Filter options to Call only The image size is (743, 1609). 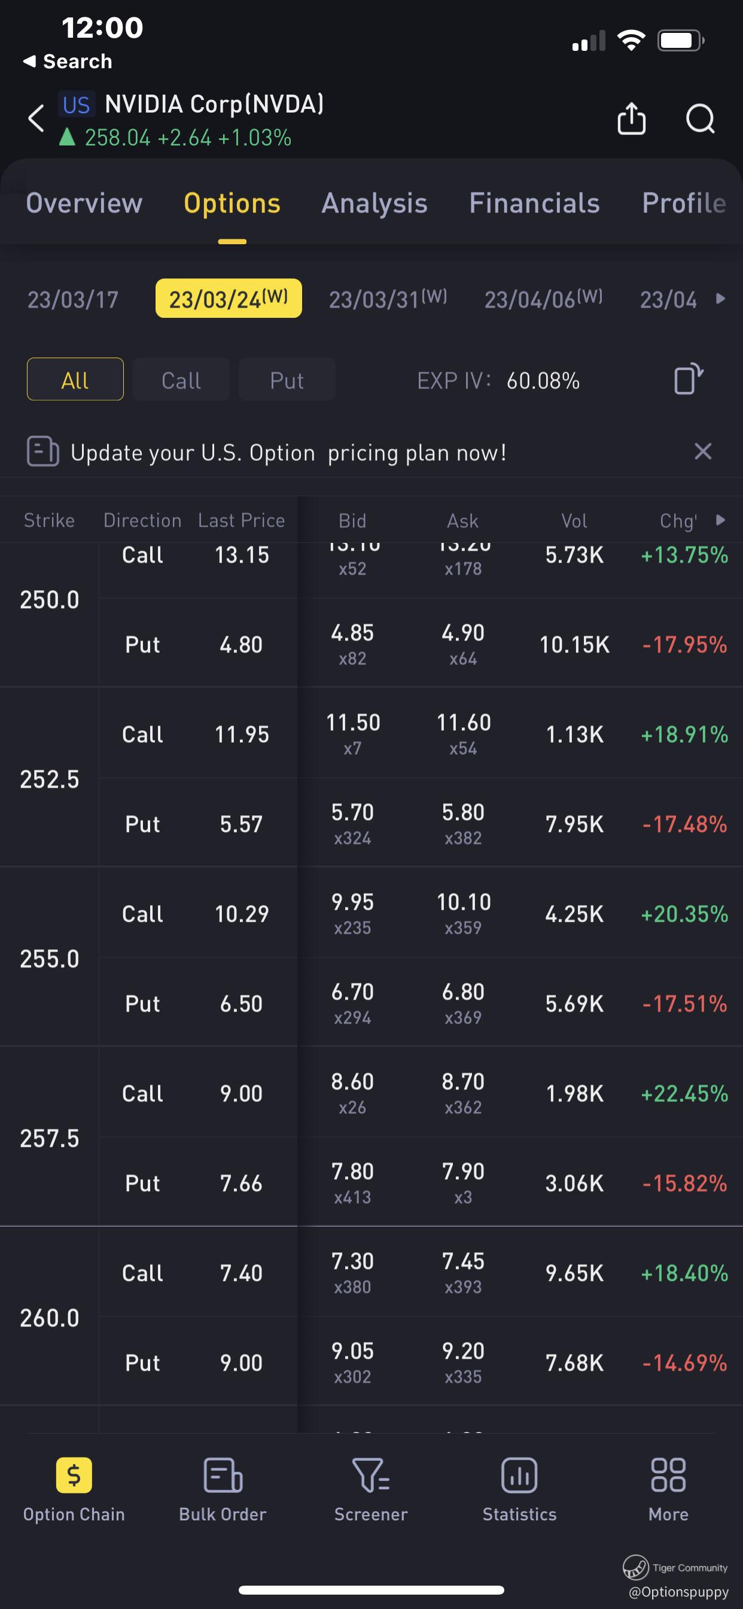click(x=181, y=380)
